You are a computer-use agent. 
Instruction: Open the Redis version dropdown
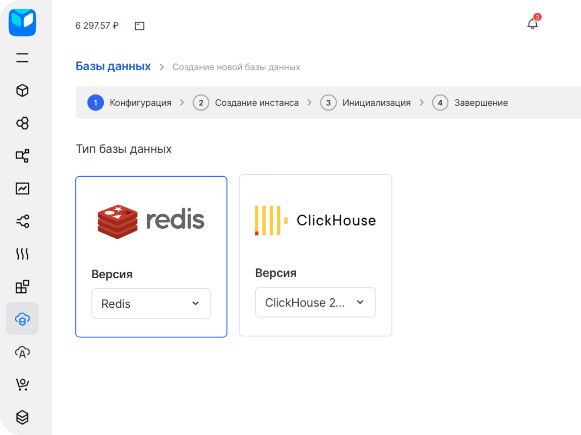point(151,303)
